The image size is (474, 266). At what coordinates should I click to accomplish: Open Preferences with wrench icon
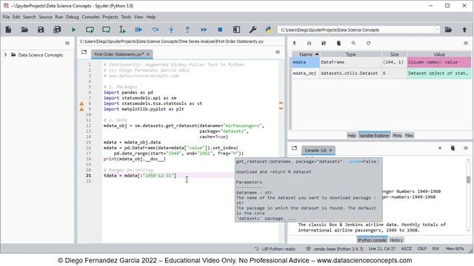(253, 30)
